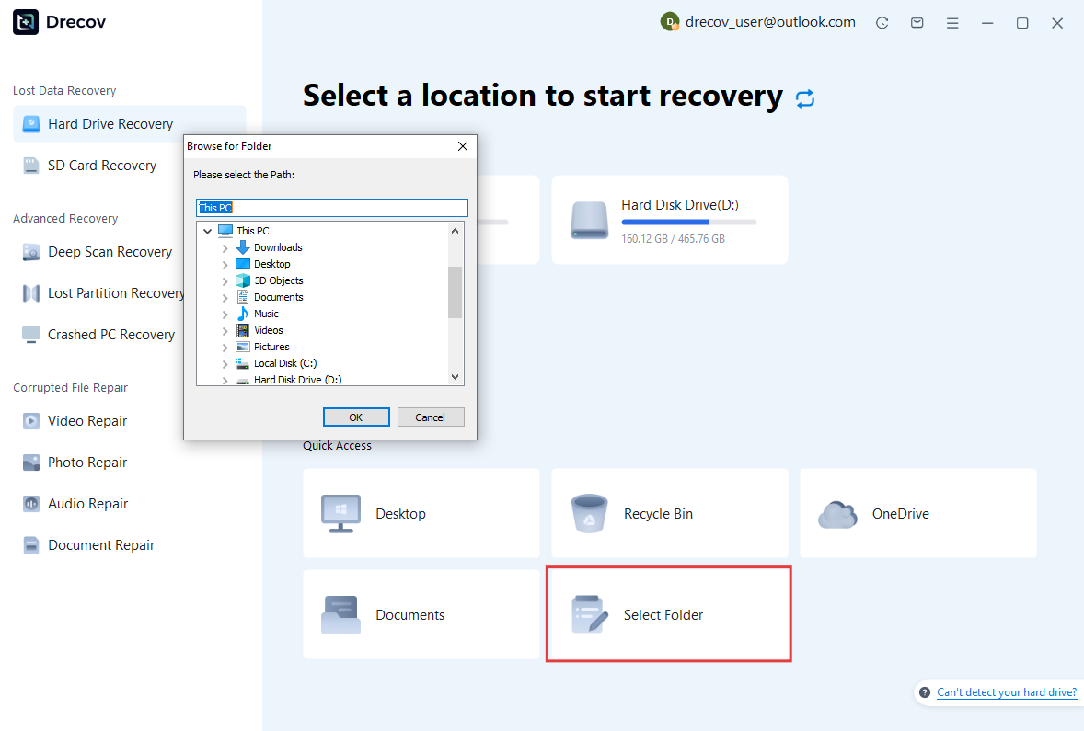Viewport: 1084px width, 731px height.
Task: Click the Hard Disk Drive(D:) capacity bar
Action: pyautogui.click(x=687, y=221)
